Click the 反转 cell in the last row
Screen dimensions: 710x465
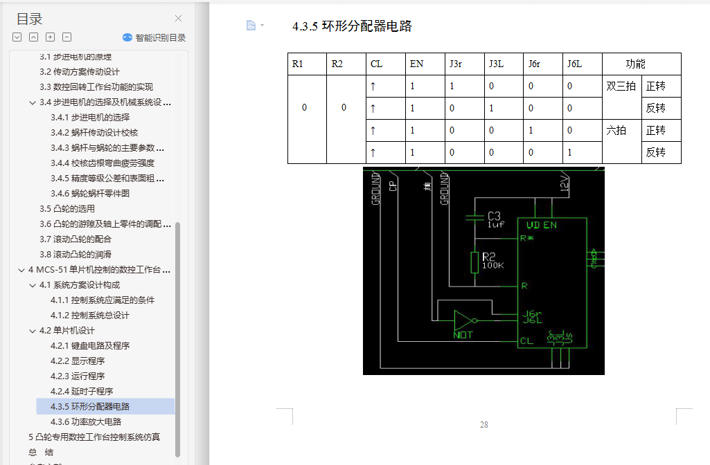tap(661, 152)
